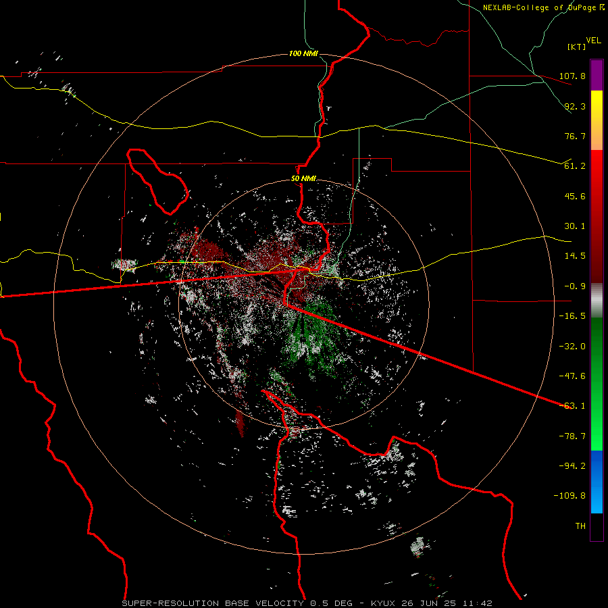This screenshot has height=608, width=608.
Task: Click the -94.2 velocity scale value
Action: [x=572, y=466]
